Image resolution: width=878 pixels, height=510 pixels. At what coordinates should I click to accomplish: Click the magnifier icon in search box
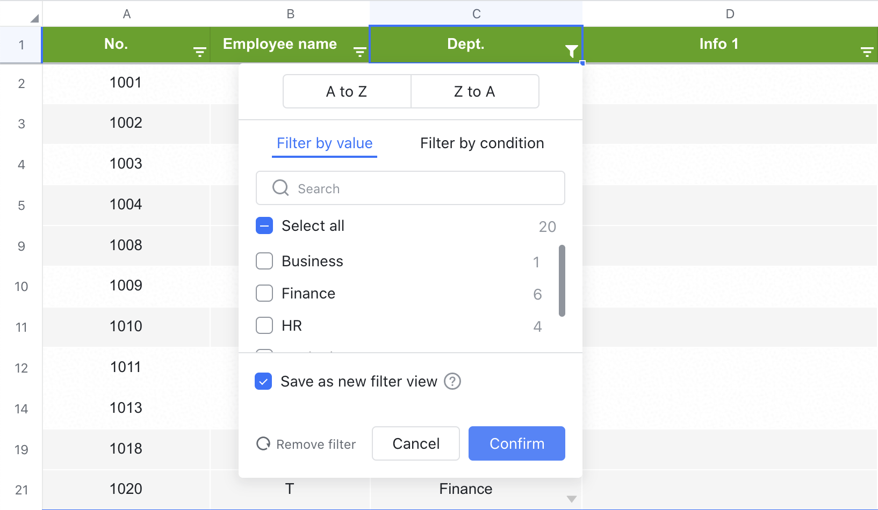click(x=280, y=188)
